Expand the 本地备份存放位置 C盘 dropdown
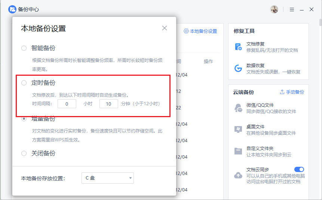 [x=107, y=178]
